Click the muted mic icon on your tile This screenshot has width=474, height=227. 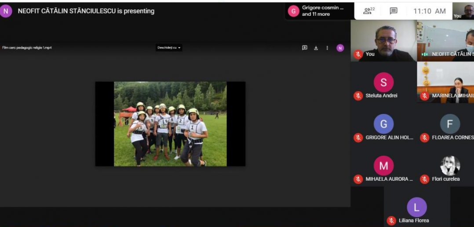coord(358,54)
